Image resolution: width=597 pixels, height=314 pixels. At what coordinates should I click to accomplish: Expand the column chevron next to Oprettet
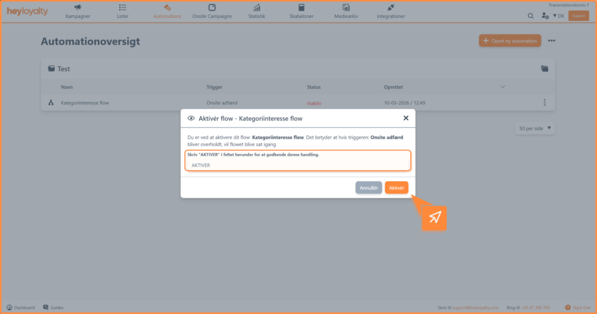(x=503, y=87)
